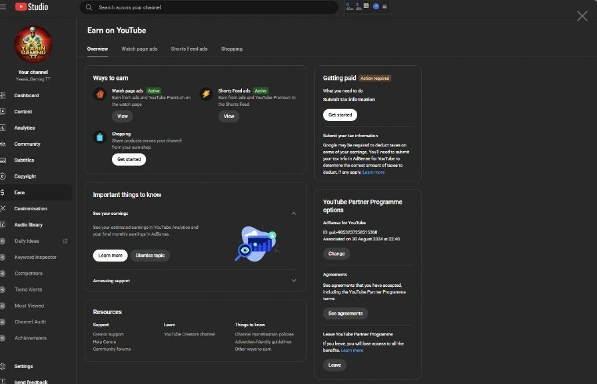This screenshot has height=384, width=597.
Task: Open the Channel monetisation policies link
Action: pyautogui.click(x=264, y=334)
